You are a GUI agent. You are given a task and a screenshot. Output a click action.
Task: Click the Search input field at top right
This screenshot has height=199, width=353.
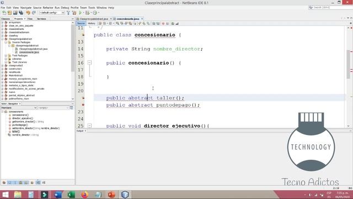click(333, 8)
